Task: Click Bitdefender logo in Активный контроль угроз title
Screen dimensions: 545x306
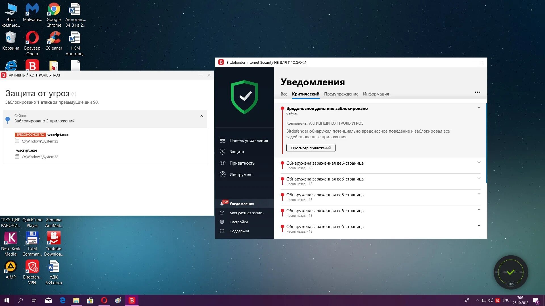Action: pyautogui.click(x=4, y=75)
